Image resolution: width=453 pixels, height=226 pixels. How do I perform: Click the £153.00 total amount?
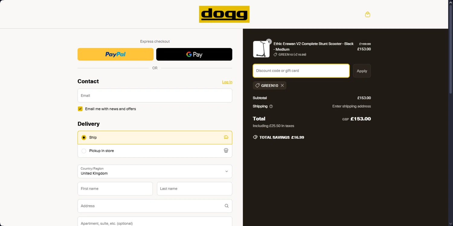tap(361, 119)
